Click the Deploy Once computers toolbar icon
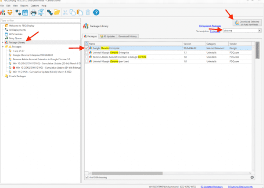This screenshot has width=264, height=188. 18,12
